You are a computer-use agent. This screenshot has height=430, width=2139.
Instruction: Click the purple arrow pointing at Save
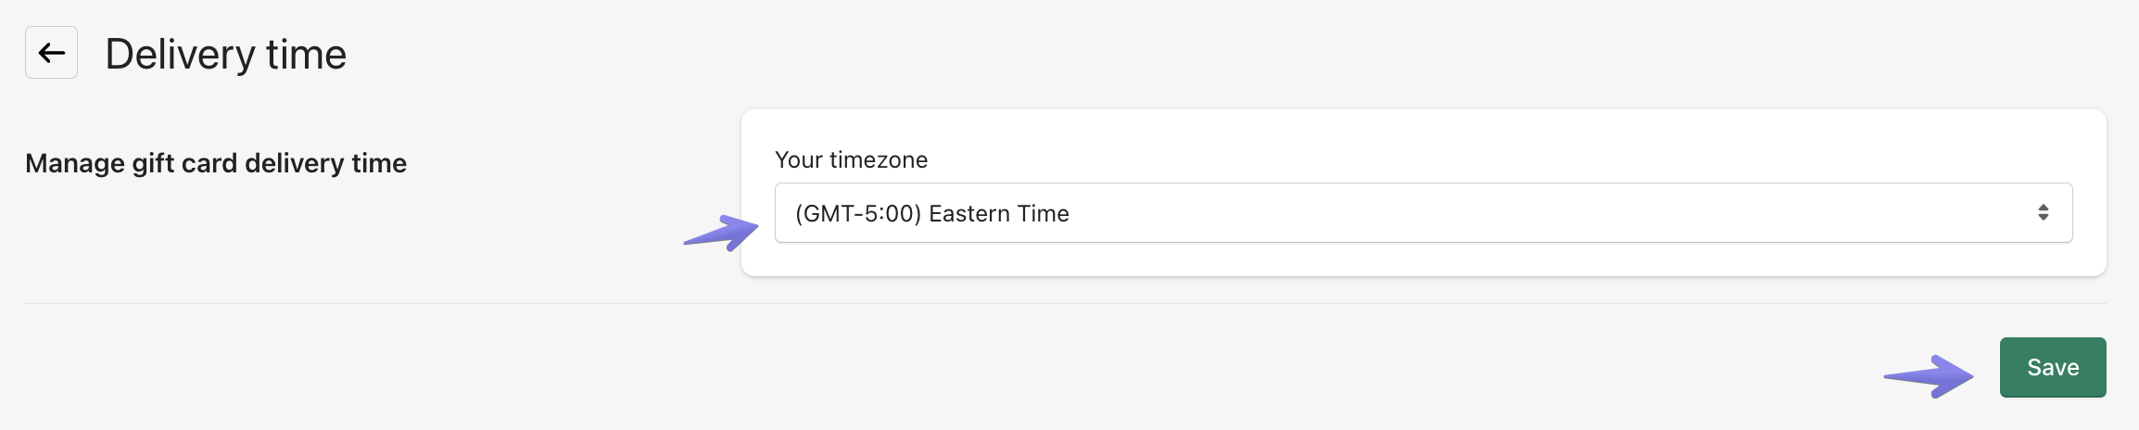coord(1930,375)
